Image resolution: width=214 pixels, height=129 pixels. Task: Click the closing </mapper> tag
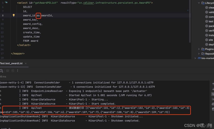[x=18, y=53]
